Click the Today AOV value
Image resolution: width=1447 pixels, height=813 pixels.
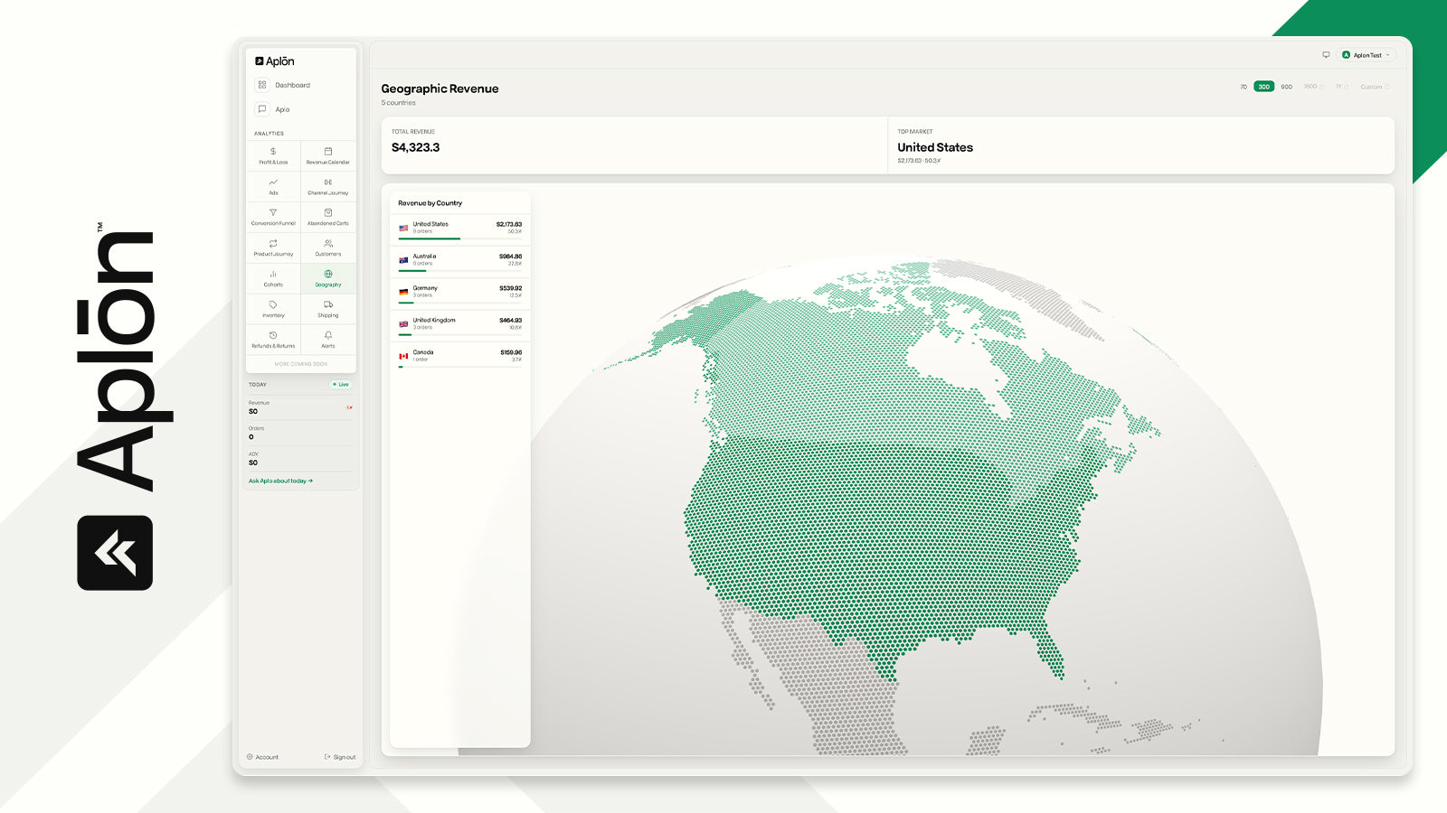[x=253, y=463]
